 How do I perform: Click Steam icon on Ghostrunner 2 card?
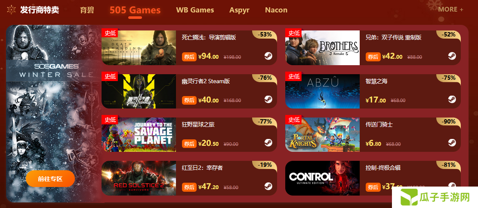268,99
